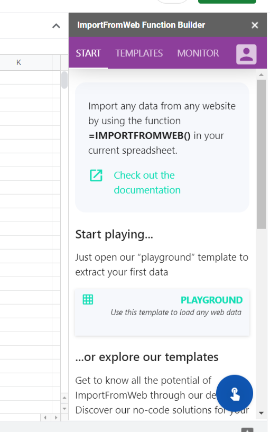Screen dimensions: 270x432
Task: Tap the blue floating hand button
Action: pyautogui.click(x=235, y=393)
